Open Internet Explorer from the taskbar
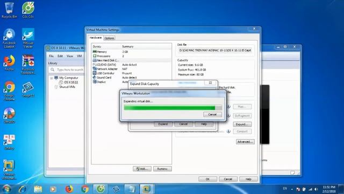 point(22,189)
